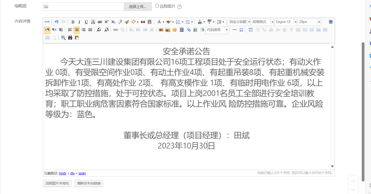This screenshot has height=194, width=371.
Task: Add a character border to text
Action: point(93,22)
